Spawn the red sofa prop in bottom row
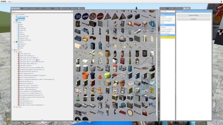223x125 pixels. [x=122, y=112]
